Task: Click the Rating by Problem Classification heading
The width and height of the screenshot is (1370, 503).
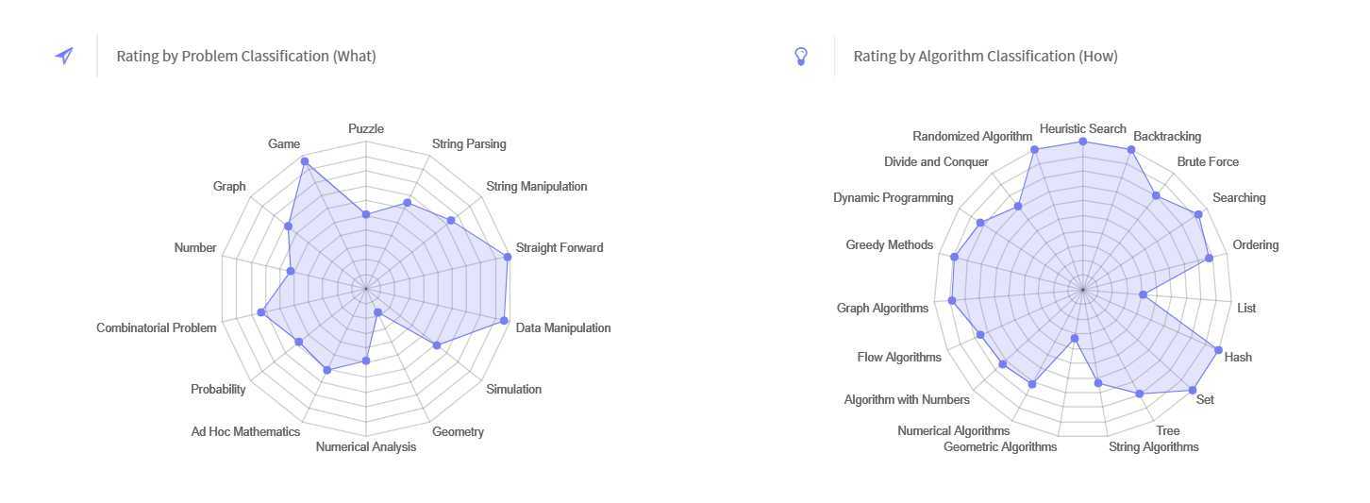Action: click(x=246, y=56)
